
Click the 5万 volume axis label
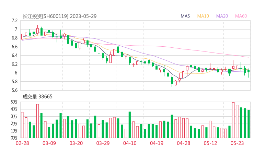[x=14, y=102]
